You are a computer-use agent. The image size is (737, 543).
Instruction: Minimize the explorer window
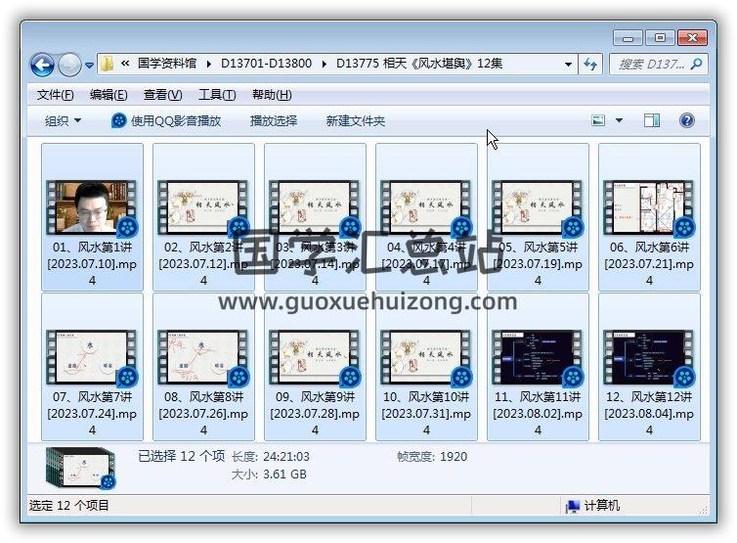pos(628,37)
